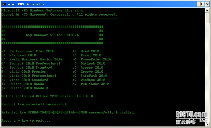Screen dimensions: 211x128
Task: Click 'Small Business Basics 2010' line
Action: pyautogui.click(x=32, y=59)
